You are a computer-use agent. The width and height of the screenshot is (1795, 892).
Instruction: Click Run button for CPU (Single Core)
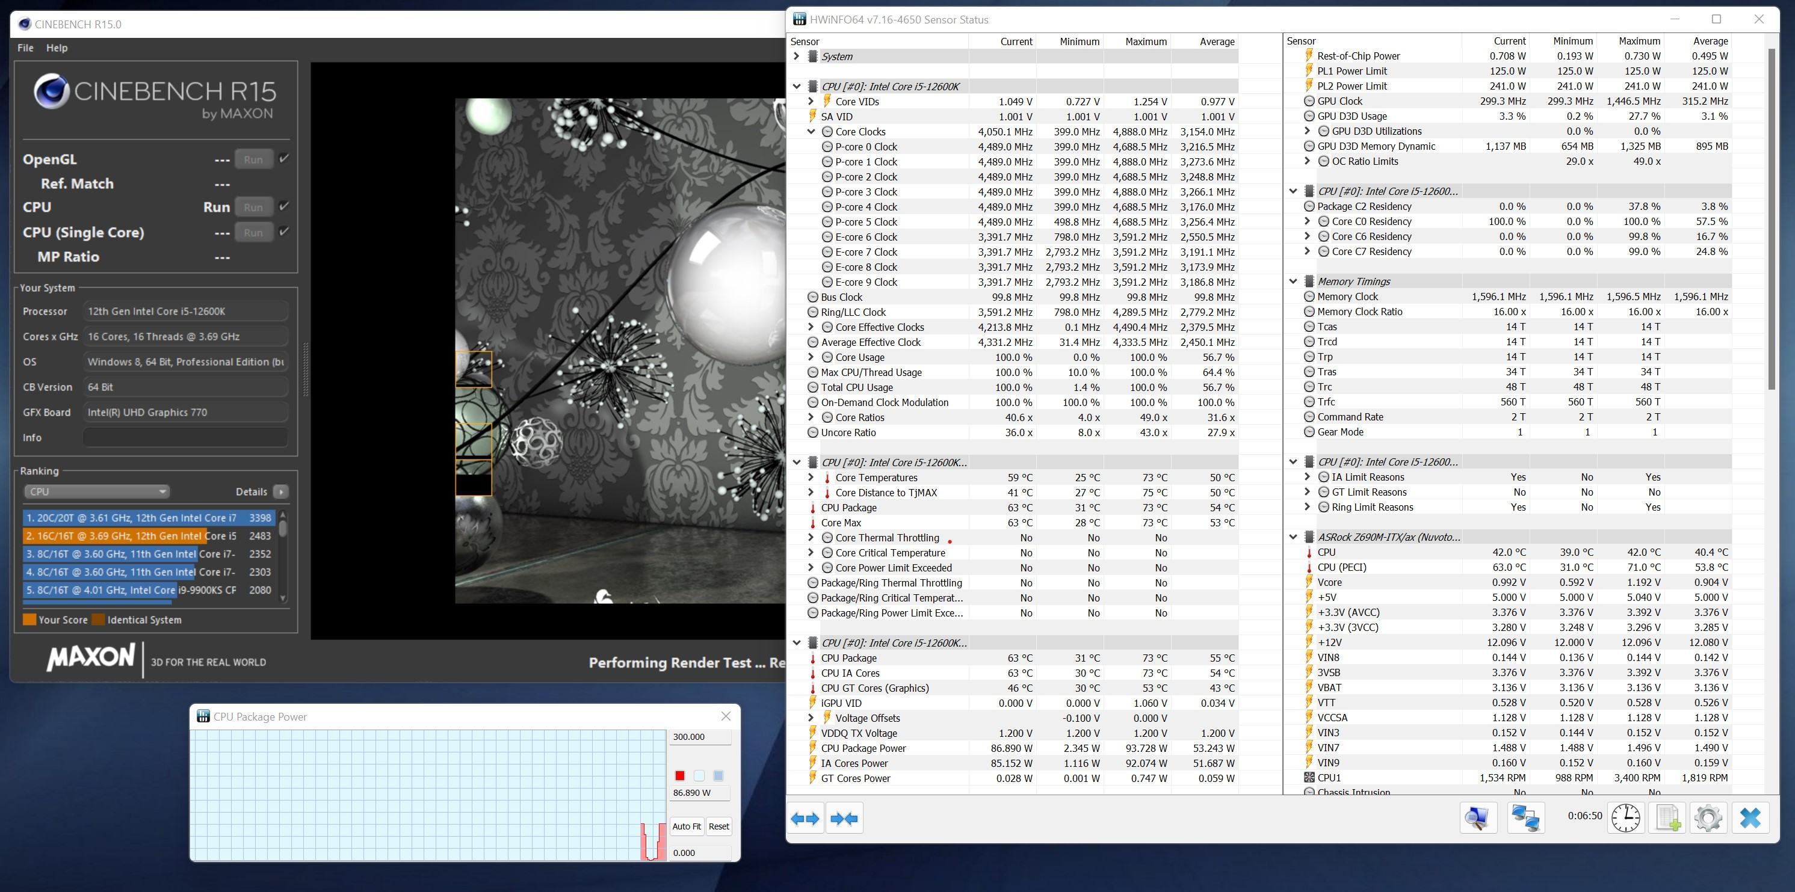[254, 233]
